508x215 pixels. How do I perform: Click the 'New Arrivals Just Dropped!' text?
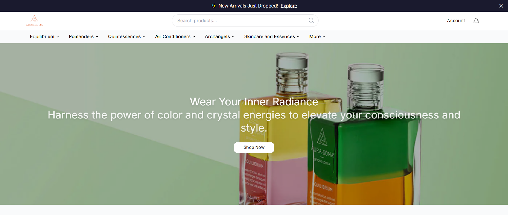[248, 6]
